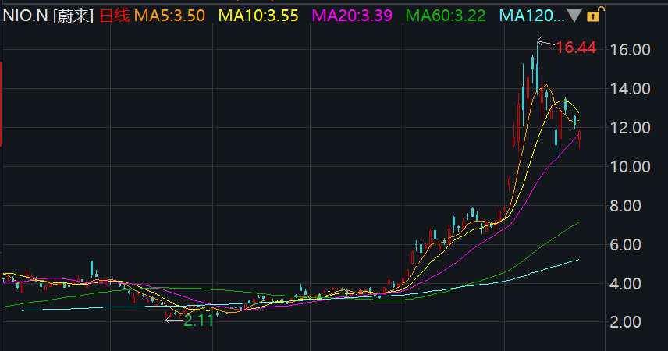The width and height of the screenshot is (668, 351).
Task: Open the MA indicator dropdown triangle
Action: tap(574, 16)
